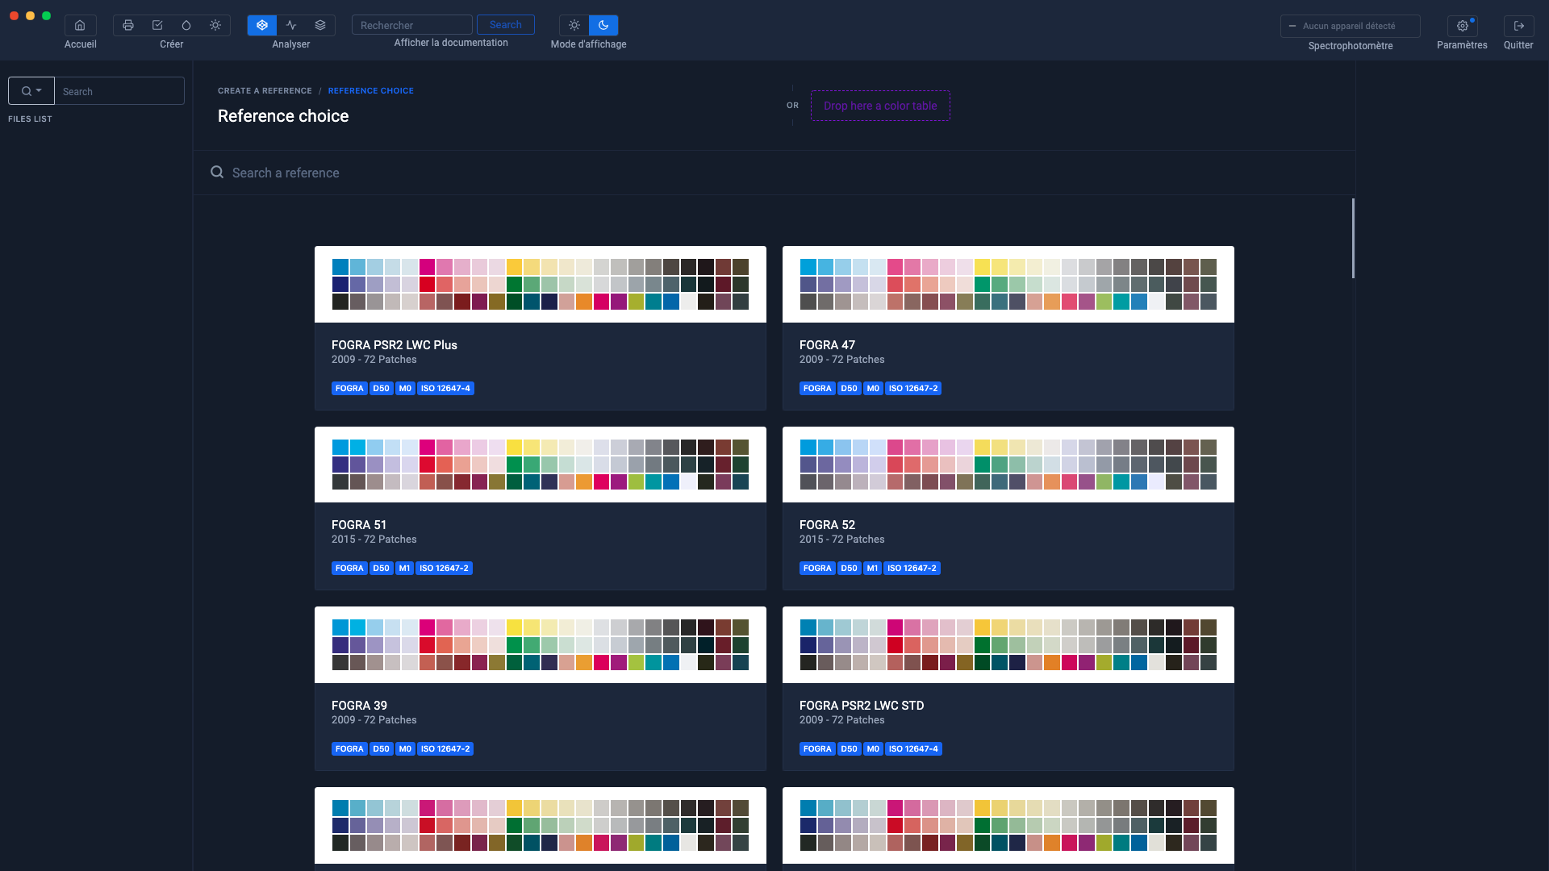Viewport: 1549px width, 871px height.
Task: Select the codepen box icon in Analyser
Action: coord(262,25)
